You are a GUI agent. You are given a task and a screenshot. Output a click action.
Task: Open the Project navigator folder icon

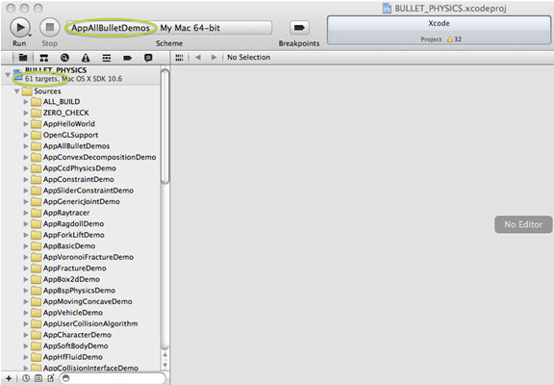tap(23, 58)
